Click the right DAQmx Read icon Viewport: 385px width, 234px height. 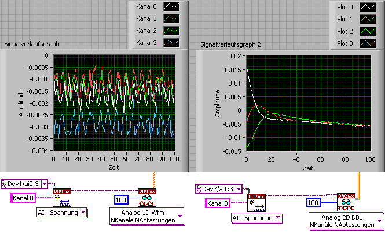[346, 202]
